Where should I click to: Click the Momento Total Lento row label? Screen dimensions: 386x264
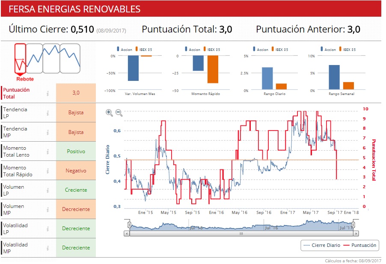[16, 151]
